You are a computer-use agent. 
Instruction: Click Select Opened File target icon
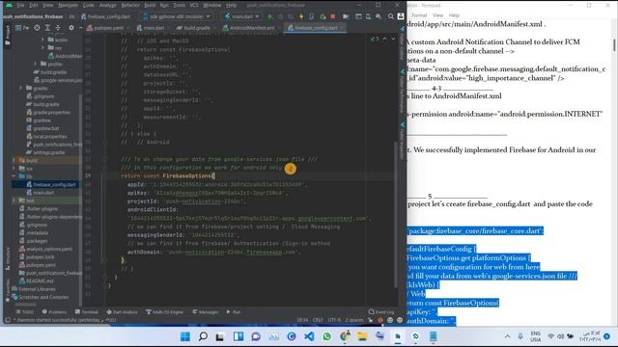click(x=37, y=28)
